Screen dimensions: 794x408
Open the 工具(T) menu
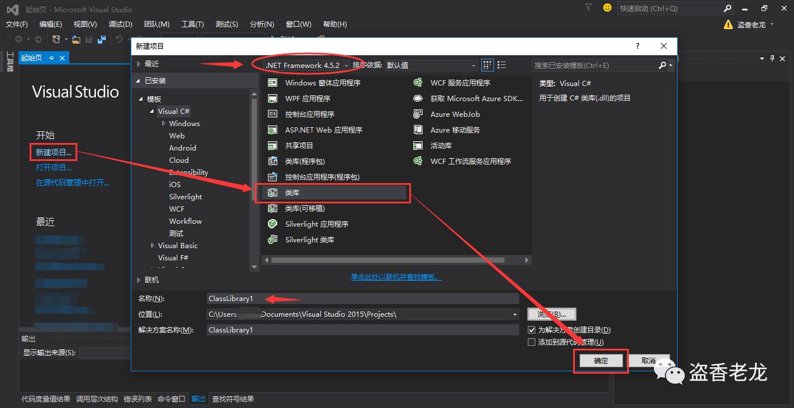[x=192, y=24]
